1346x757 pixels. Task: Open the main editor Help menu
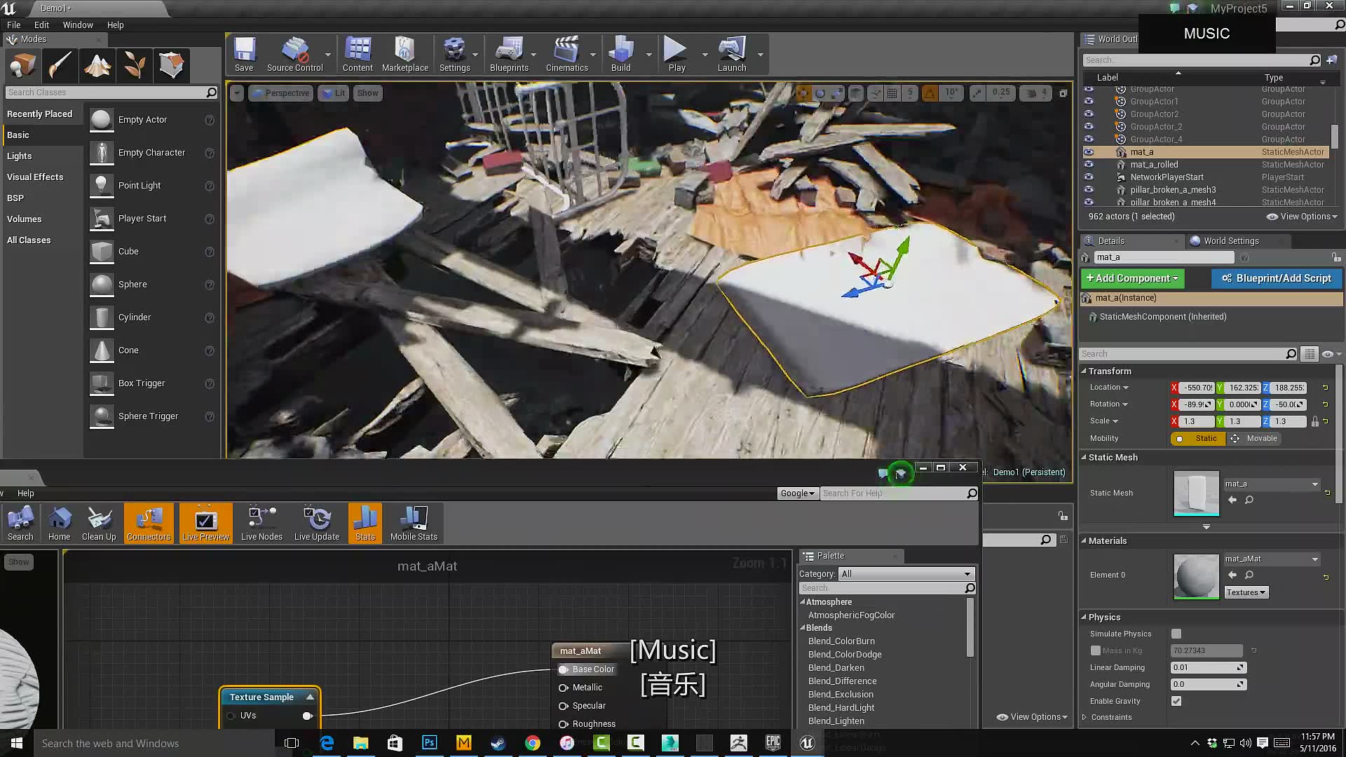click(115, 25)
